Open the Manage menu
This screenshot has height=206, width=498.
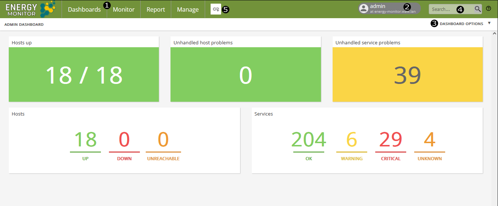(x=188, y=9)
